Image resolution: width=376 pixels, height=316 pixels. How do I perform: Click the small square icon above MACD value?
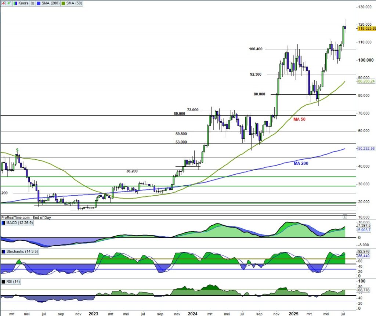tap(344, 216)
